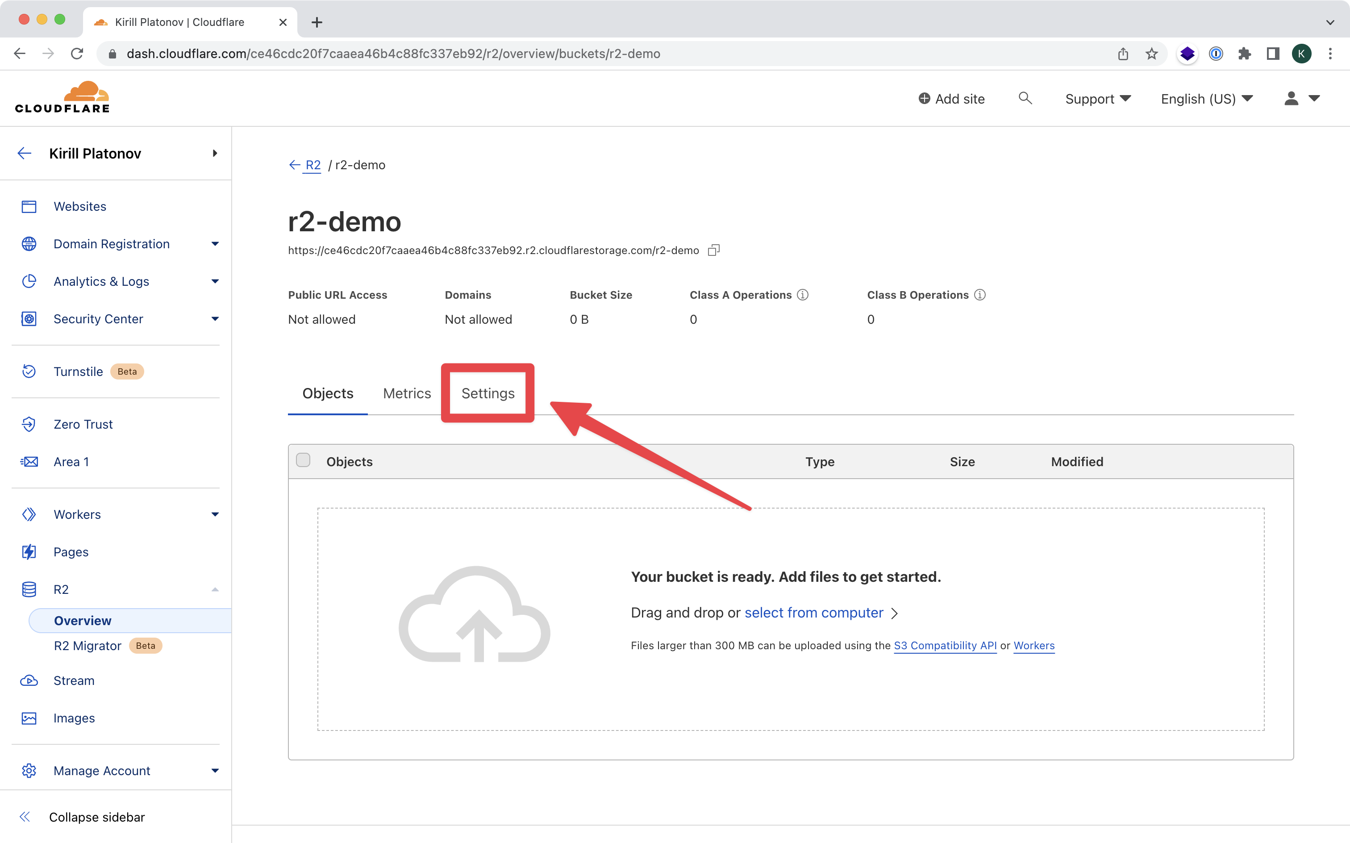Expand Security Center submenu arrow
This screenshot has width=1350, height=843.
coord(215,318)
